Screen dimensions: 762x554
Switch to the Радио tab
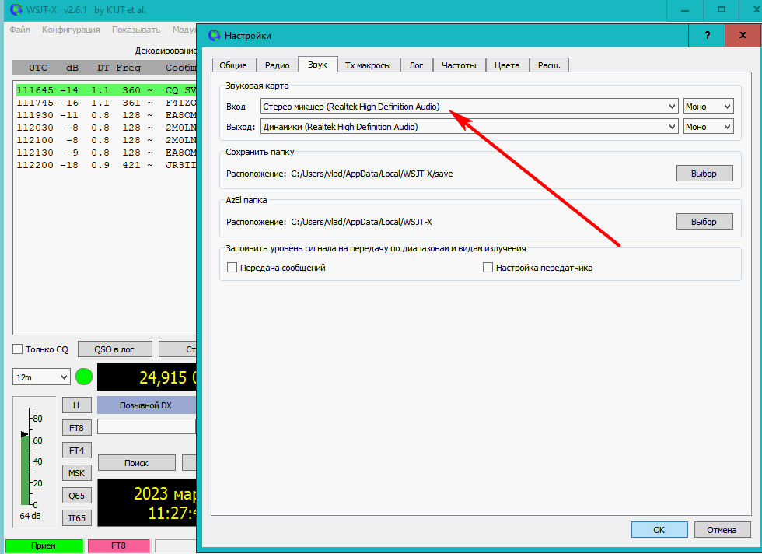click(277, 65)
